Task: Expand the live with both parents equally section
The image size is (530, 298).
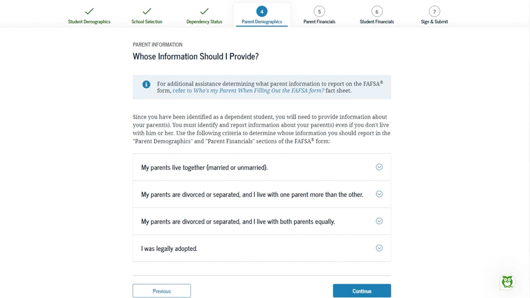Action: tap(379, 221)
